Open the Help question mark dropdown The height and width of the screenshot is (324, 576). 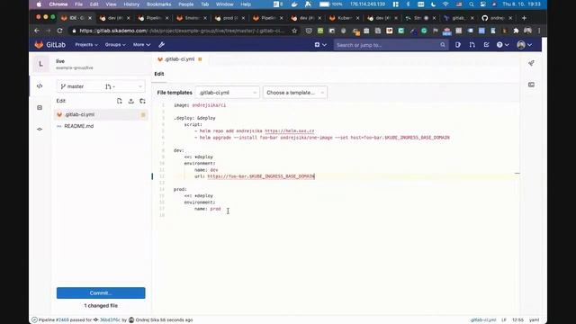pos(502,45)
